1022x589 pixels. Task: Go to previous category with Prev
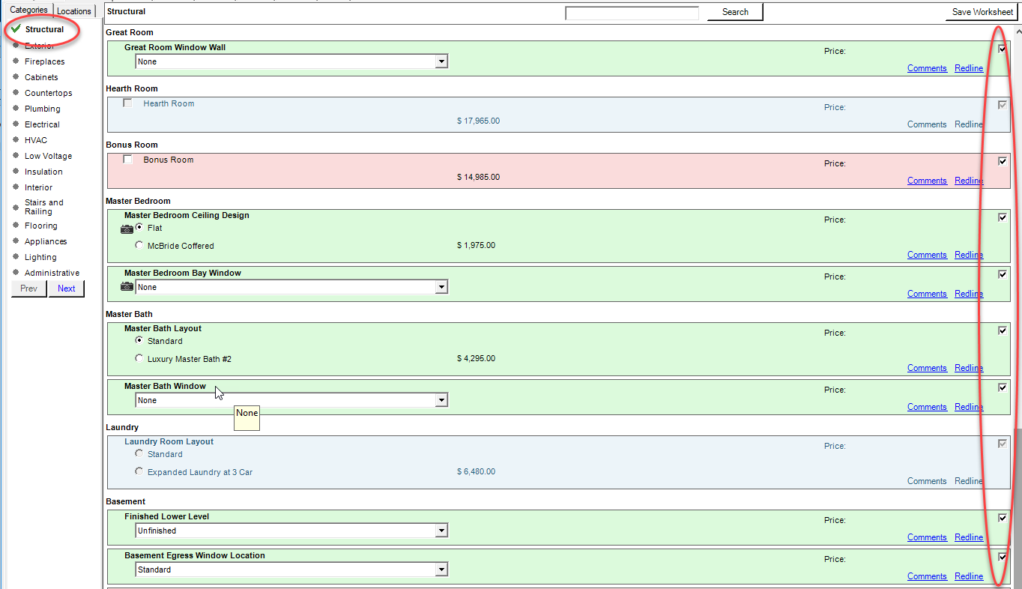point(28,289)
